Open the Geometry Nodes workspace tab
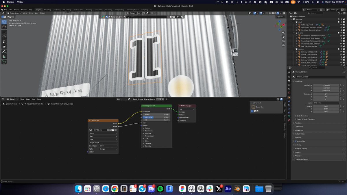Image resolution: width=347 pixels, height=195 pixels. click(x=133, y=10)
